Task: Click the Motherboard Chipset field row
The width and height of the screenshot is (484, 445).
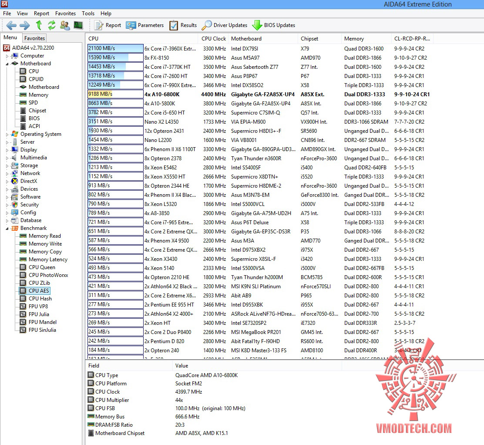Action: pos(158,433)
